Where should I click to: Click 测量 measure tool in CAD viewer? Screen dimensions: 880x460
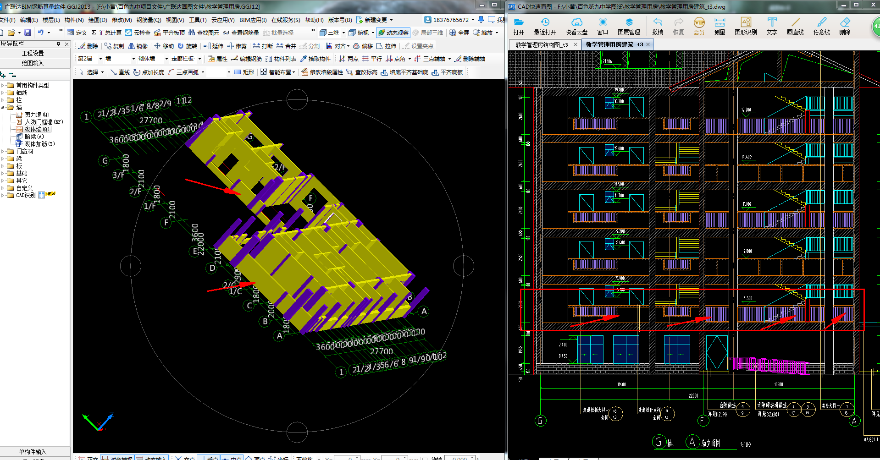[x=719, y=26]
